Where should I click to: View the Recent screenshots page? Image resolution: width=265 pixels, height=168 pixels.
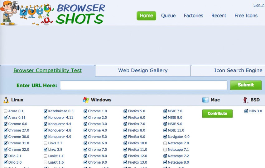click(x=219, y=16)
